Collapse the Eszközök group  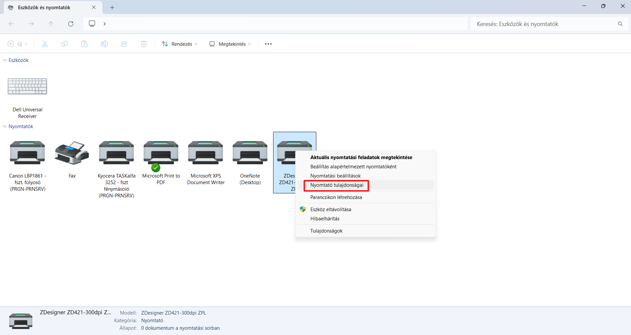[5, 60]
